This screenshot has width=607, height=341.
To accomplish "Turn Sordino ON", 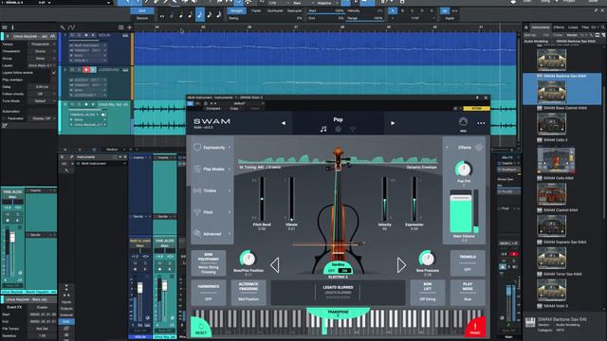I will (x=344, y=271).
